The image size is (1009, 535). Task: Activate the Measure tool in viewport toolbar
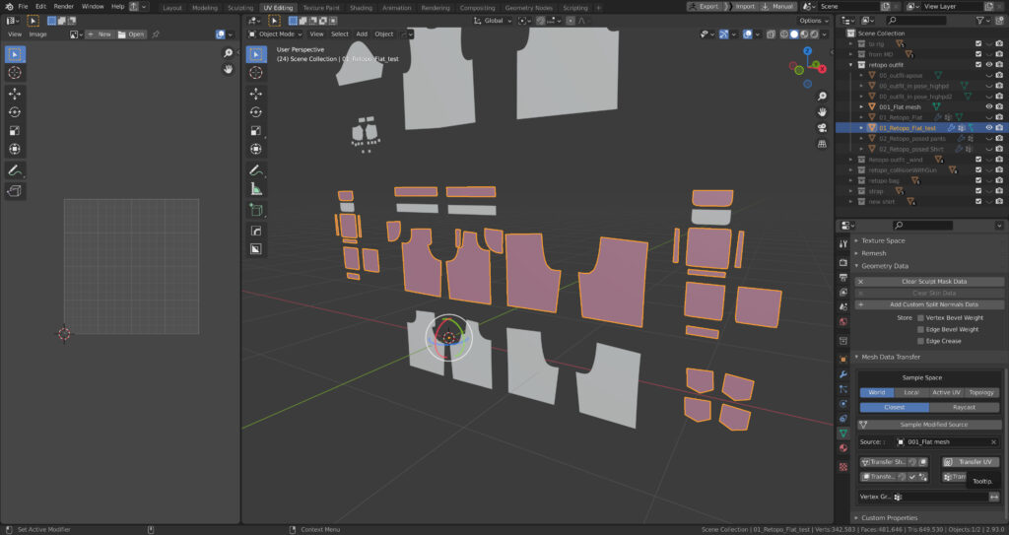point(256,189)
